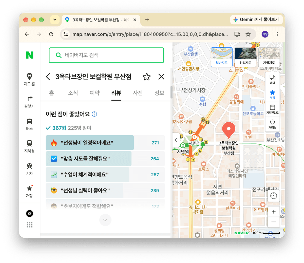Click 부산은행 marker on map
This screenshot has height=263, width=304.
tap(191, 51)
